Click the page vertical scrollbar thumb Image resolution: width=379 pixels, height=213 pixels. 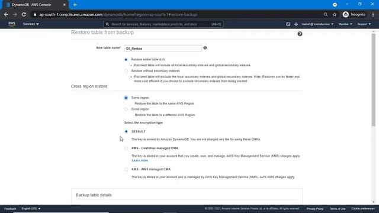tap(374, 80)
